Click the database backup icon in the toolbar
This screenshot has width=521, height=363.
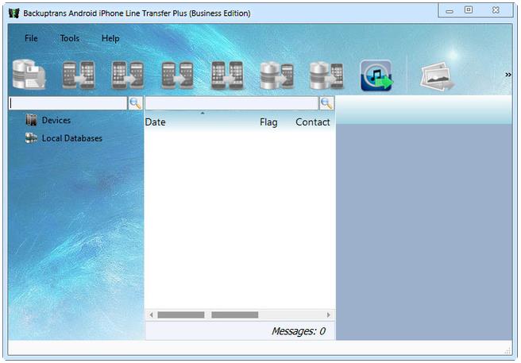point(29,75)
